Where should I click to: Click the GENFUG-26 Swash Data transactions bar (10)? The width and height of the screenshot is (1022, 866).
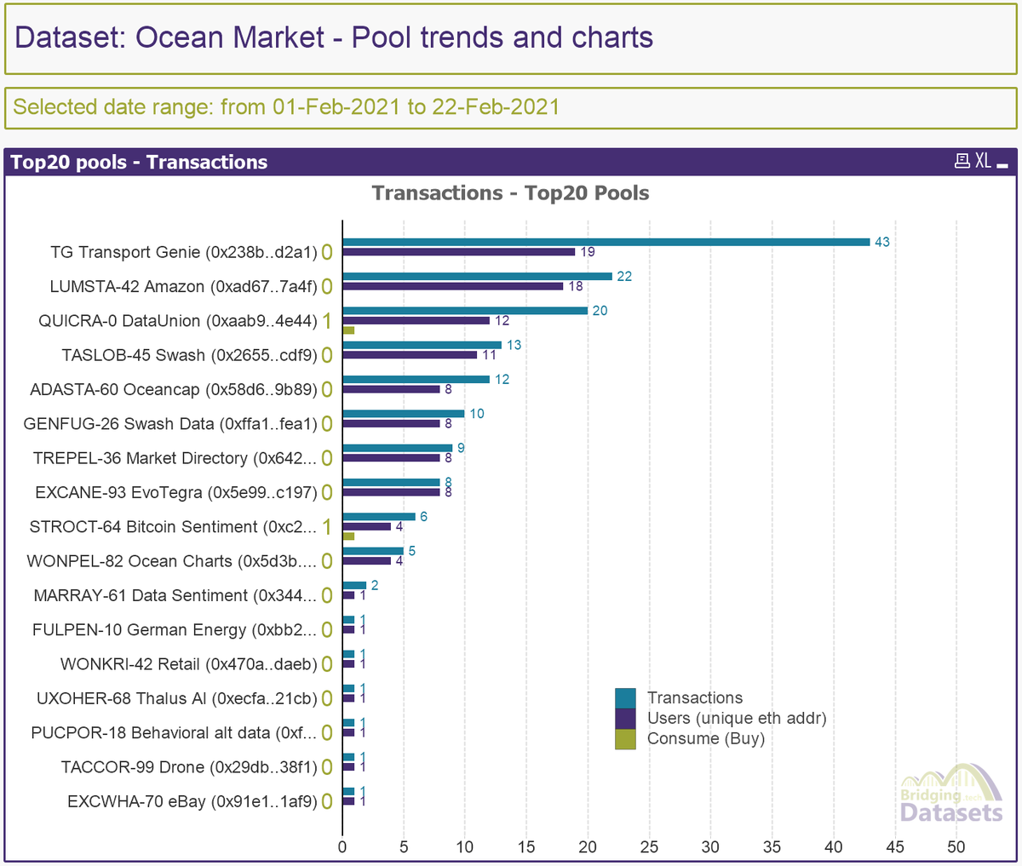(x=404, y=413)
